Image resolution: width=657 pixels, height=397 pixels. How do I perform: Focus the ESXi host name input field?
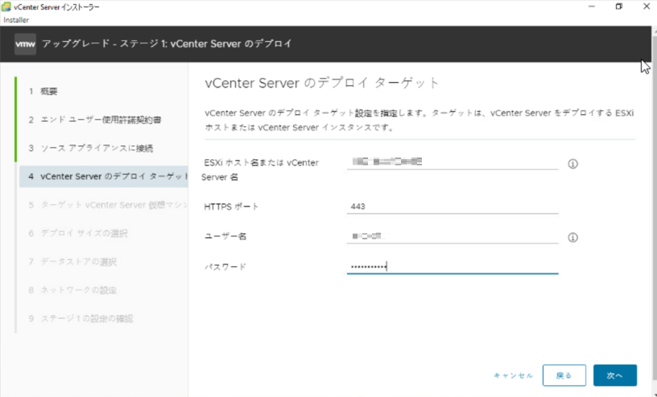tap(452, 162)
